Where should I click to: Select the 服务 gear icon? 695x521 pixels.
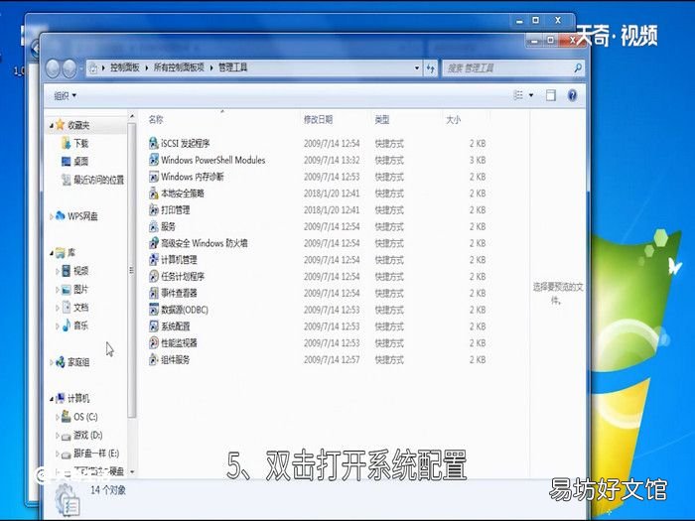(153, 226)
